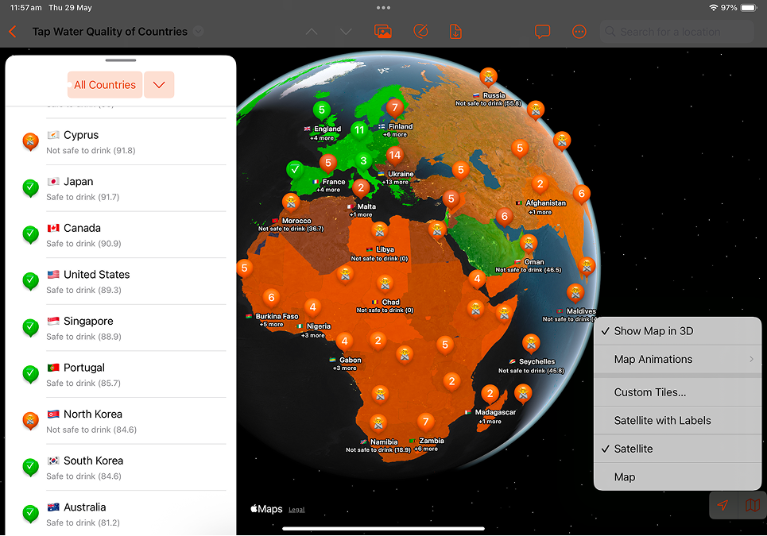Viewport: 767px width, 536px height.
Task: Tap the location arrow button
Action: 722,505
